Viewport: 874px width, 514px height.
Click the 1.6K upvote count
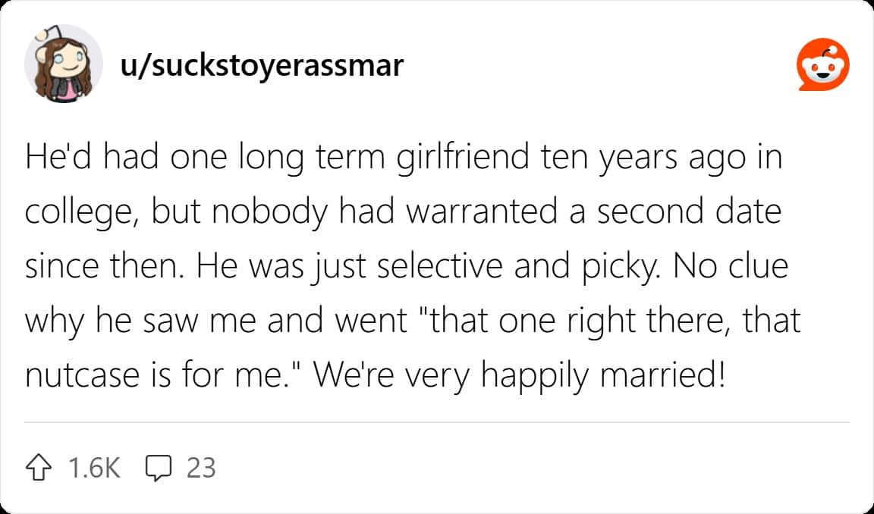[94, 468]
